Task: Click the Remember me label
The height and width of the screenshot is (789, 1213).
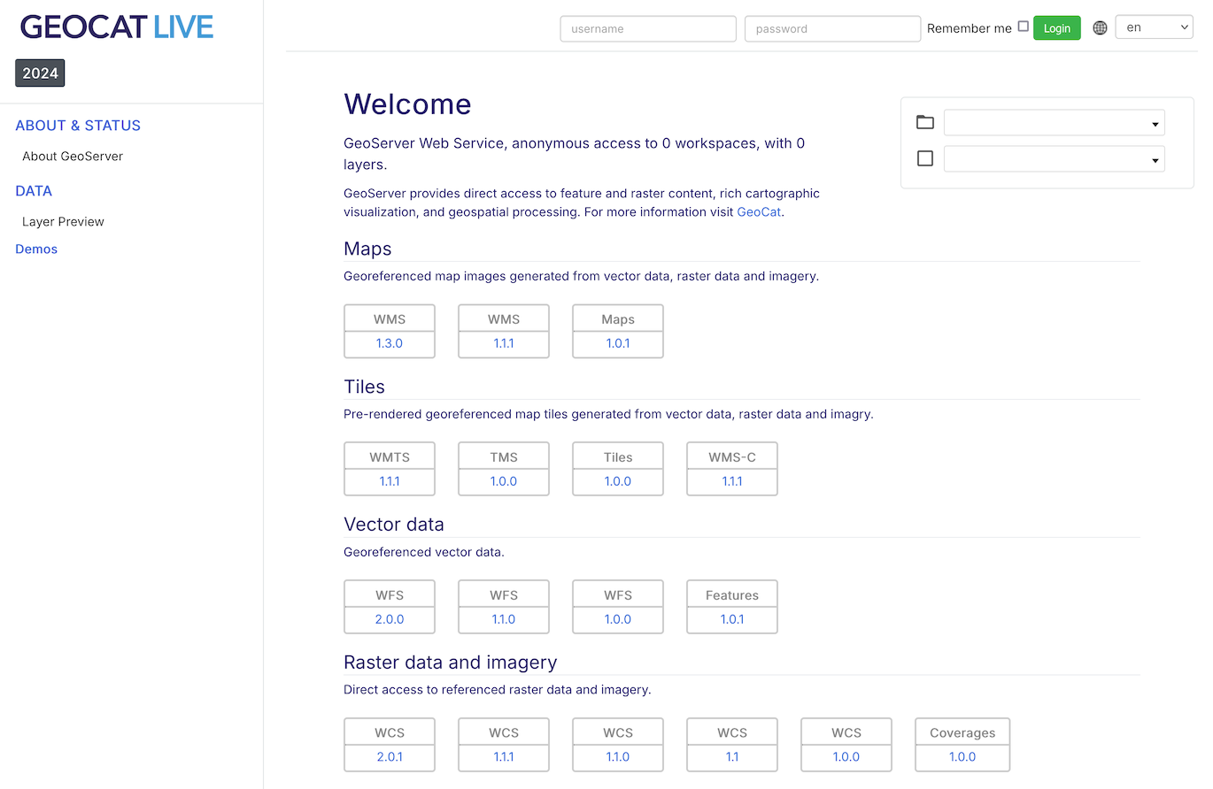Action: tap(970, 28)
